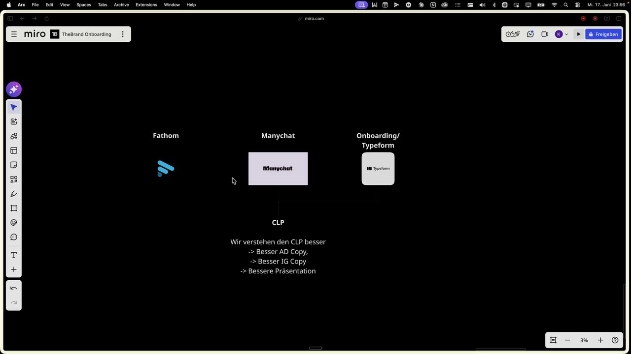The height and width of the screenshot is (354, 631).
Task: Open the 3% zoom level menu
Action: (x=584, y=340)
